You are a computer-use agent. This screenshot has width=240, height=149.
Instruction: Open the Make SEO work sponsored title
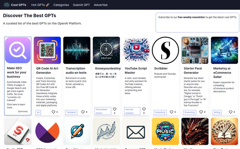click(17, 72)
